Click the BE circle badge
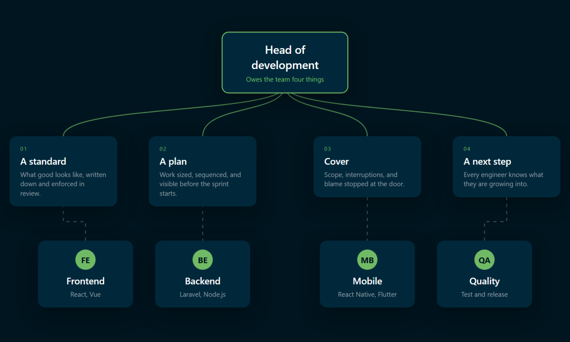The image size is (570, 342). point(203,260)
